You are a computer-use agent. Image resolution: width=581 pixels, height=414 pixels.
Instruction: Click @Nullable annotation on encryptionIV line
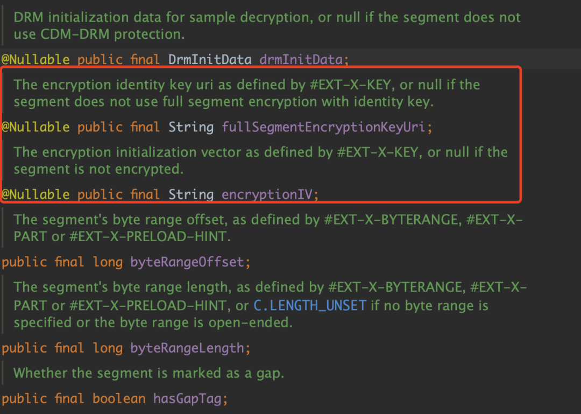(x=36, y=195)
